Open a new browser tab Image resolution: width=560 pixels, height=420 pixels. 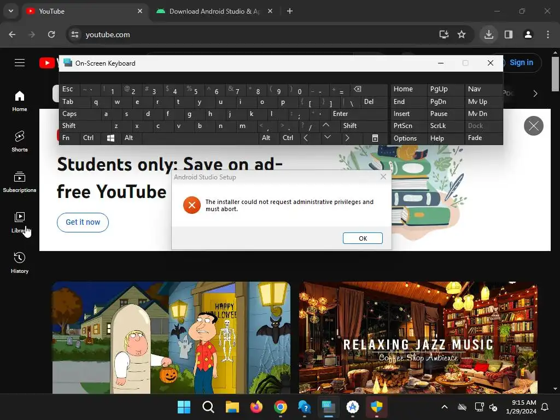pos(290,11)
